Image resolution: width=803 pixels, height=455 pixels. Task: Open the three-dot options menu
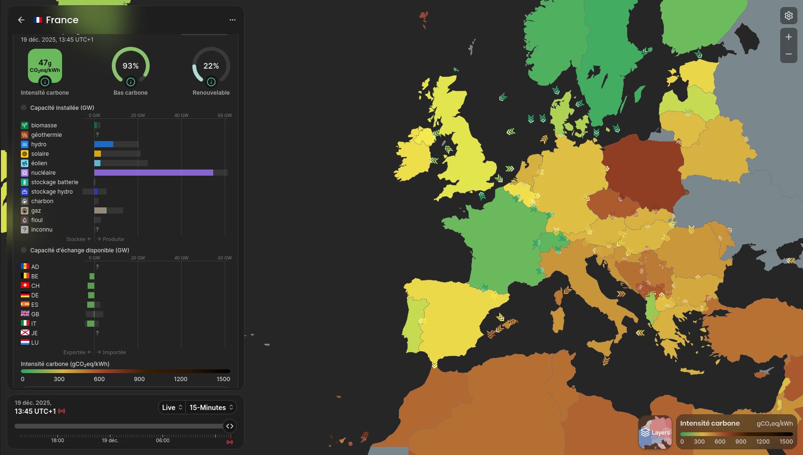click(x=232, y=19)
